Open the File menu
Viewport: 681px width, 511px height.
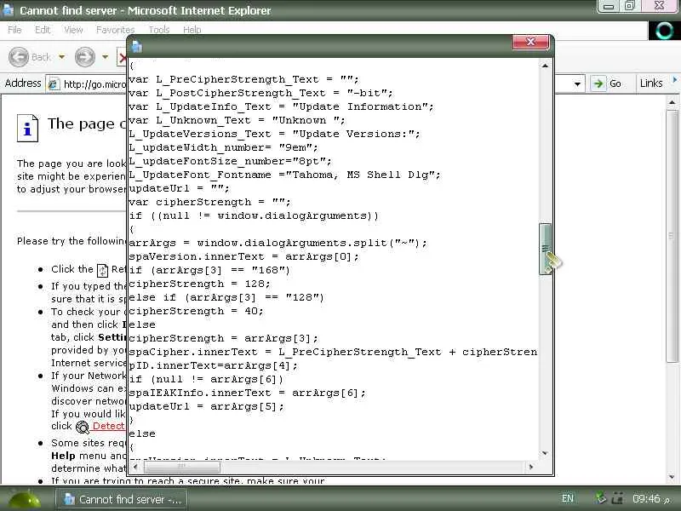click(x=14, y=30)
